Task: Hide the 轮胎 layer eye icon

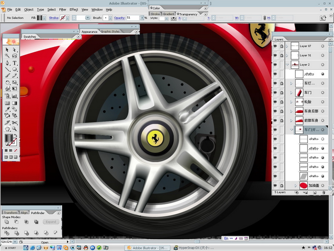Action: click(275, 102)
